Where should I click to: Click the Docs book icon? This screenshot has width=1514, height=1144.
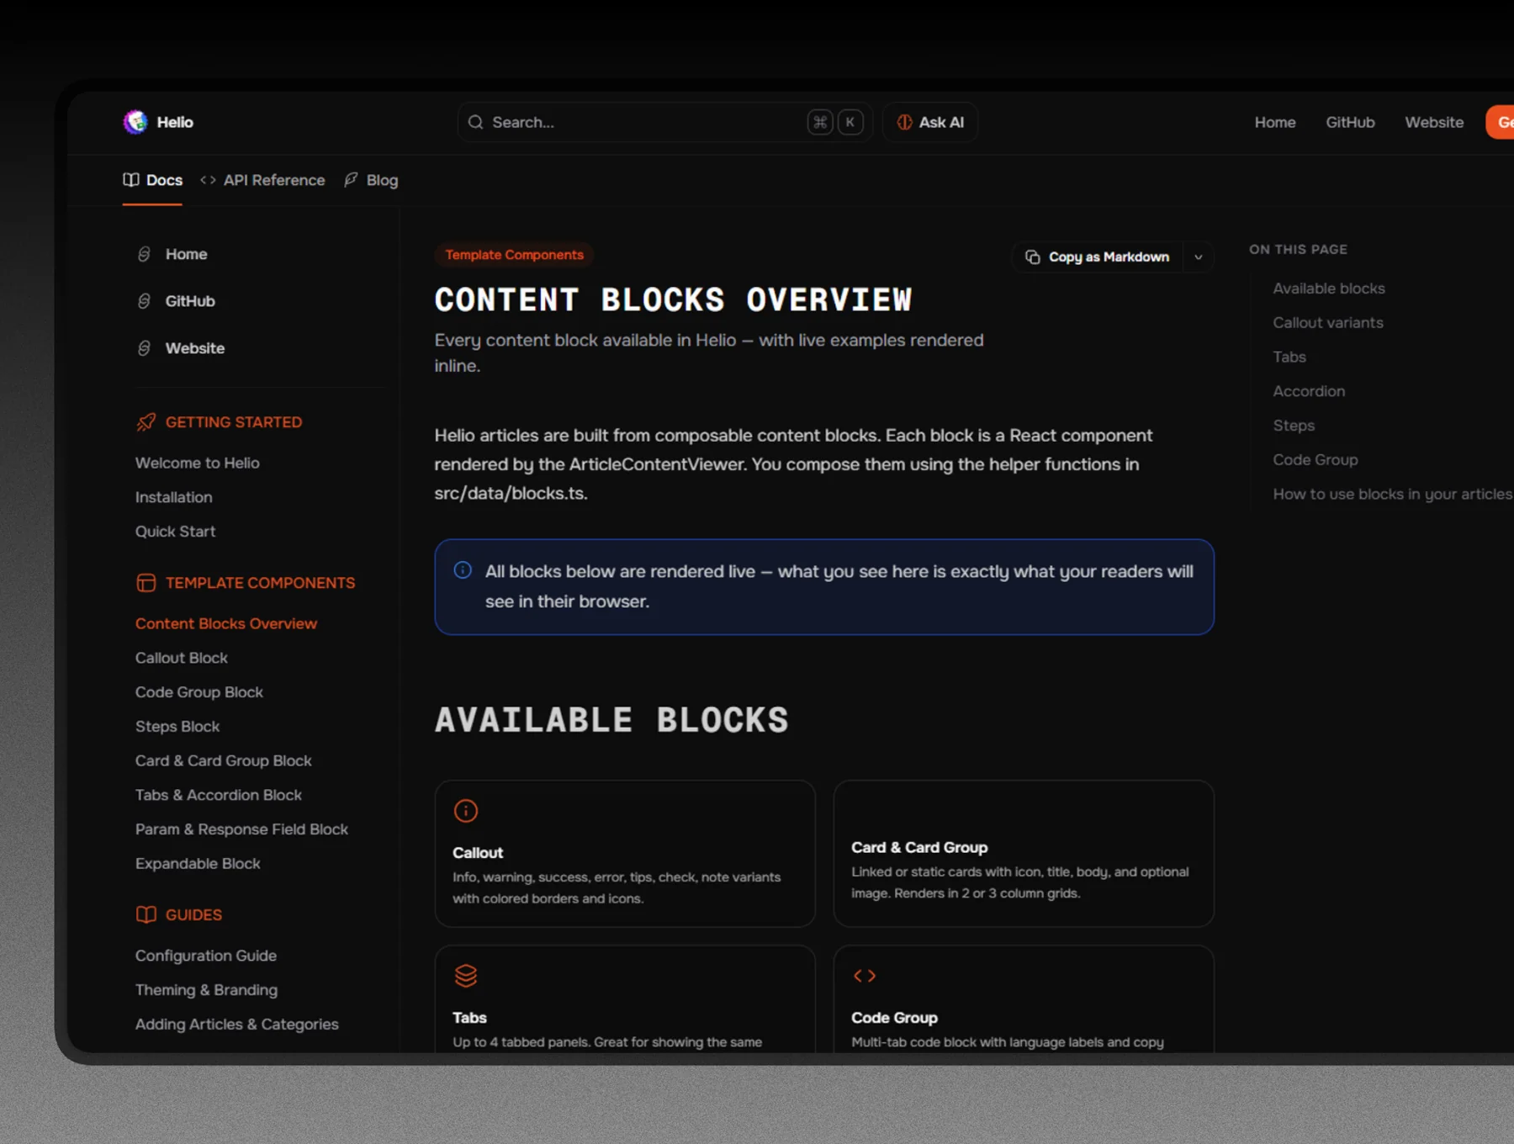click(131, 180)
